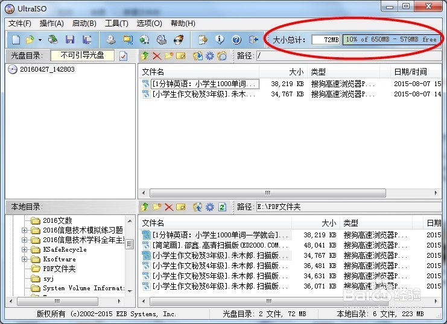
Task: Open gear icon in local pane toolbar
Action: 209,207
